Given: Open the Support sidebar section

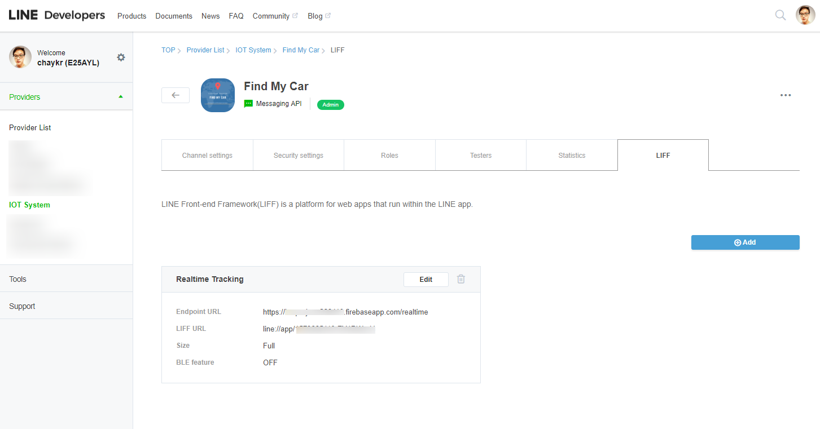Looking at the screenshot, I should (x=66, y=306).
